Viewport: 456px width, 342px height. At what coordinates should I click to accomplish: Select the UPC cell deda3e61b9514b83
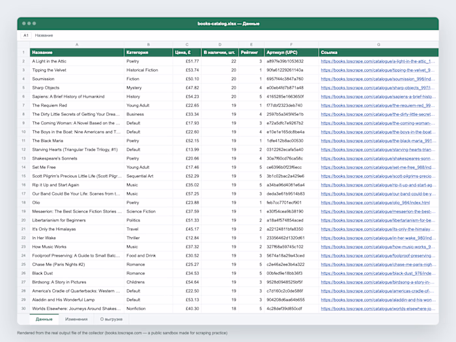pyautogui.click(x=291, y=193)
